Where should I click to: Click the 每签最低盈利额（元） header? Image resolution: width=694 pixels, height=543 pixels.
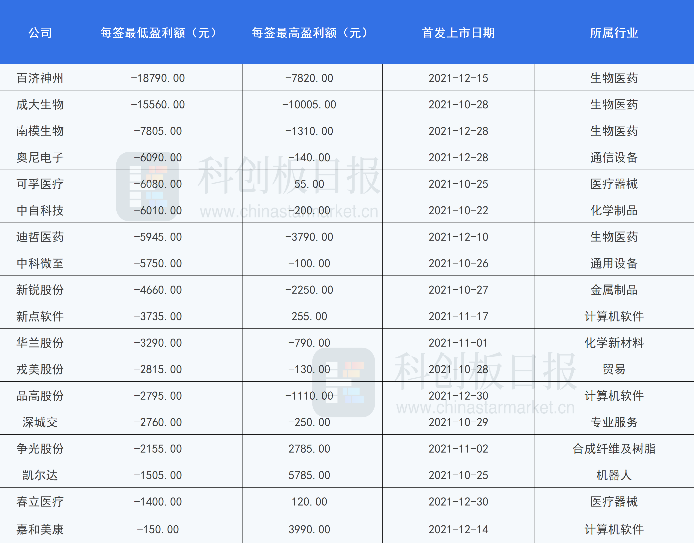point(158,33)
